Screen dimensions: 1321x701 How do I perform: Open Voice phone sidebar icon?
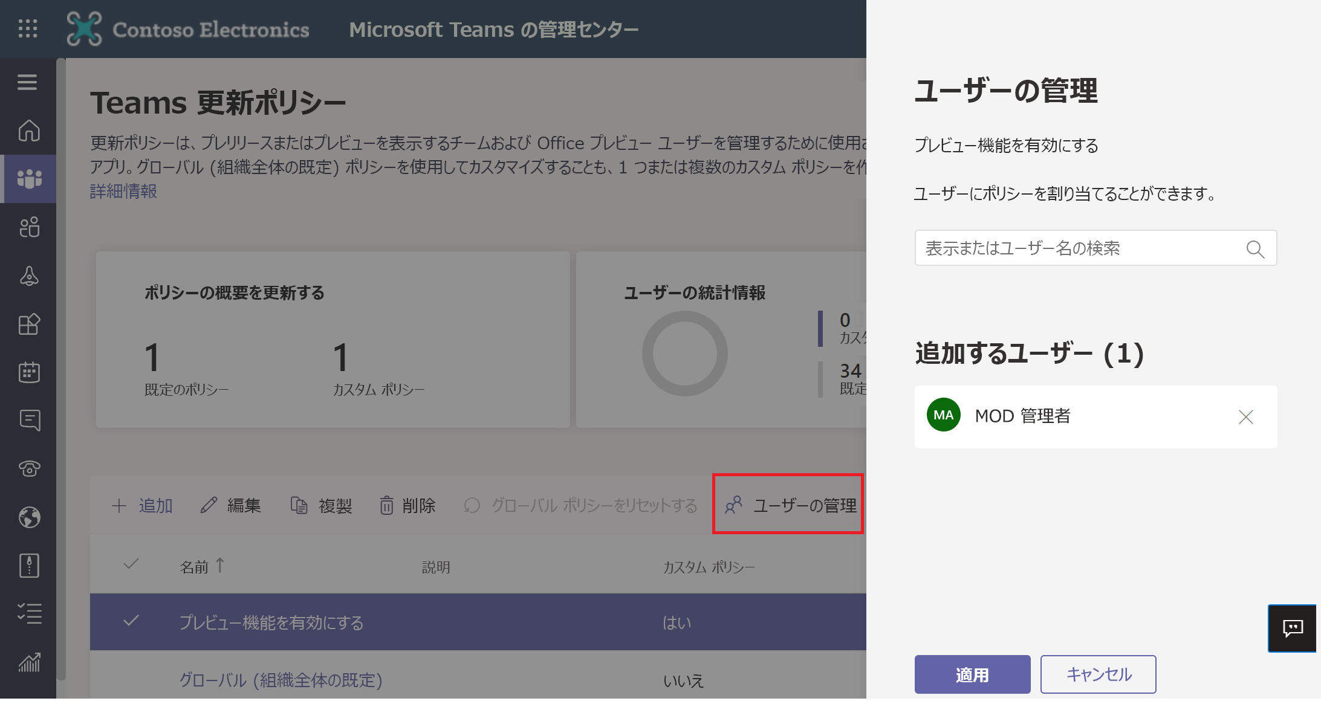(29, 468)
